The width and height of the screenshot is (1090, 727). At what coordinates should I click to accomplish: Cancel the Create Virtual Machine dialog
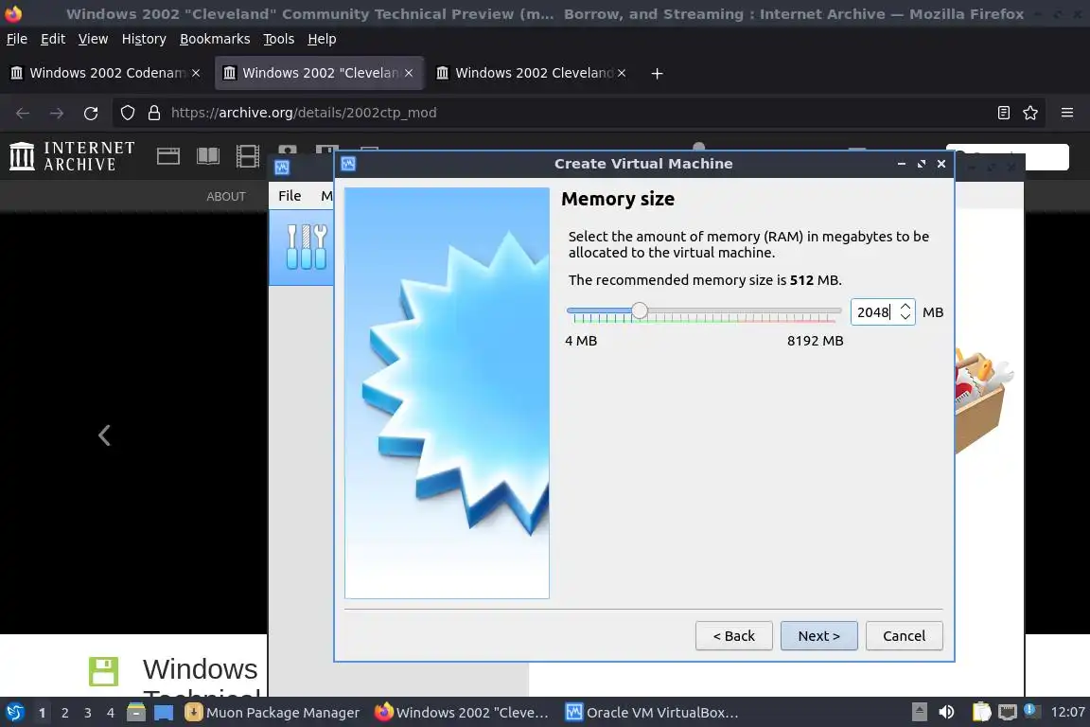coord(905,636)
